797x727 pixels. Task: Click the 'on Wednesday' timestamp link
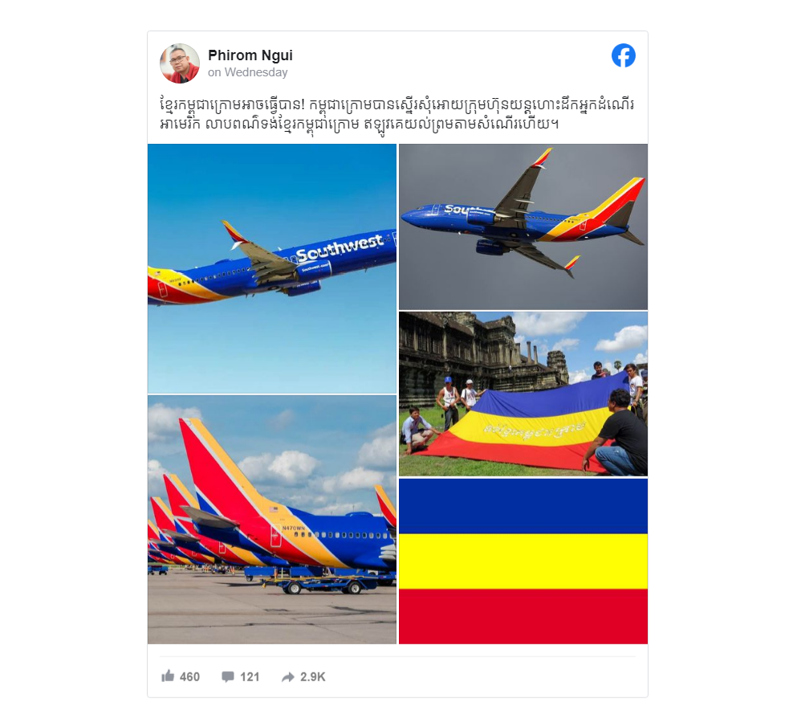[x=247, y=72]
